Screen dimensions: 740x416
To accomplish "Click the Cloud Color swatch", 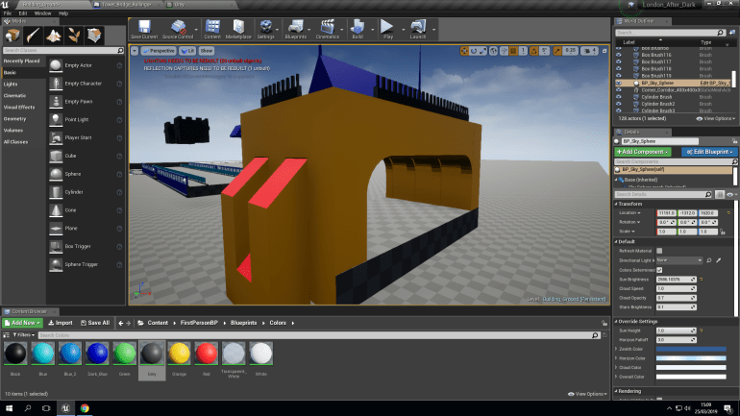I will pos(691,367).
